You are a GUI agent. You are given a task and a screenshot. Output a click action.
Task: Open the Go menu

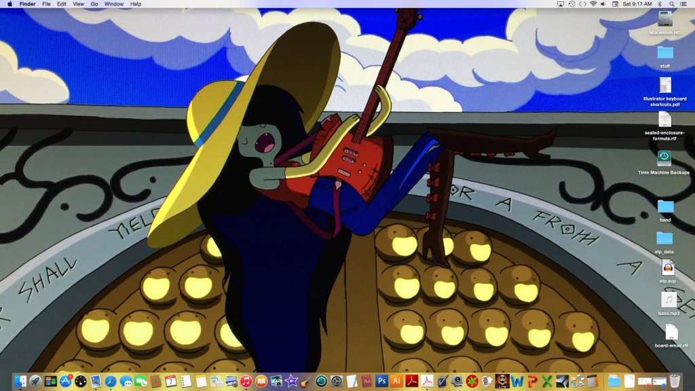tap(94, 4)
